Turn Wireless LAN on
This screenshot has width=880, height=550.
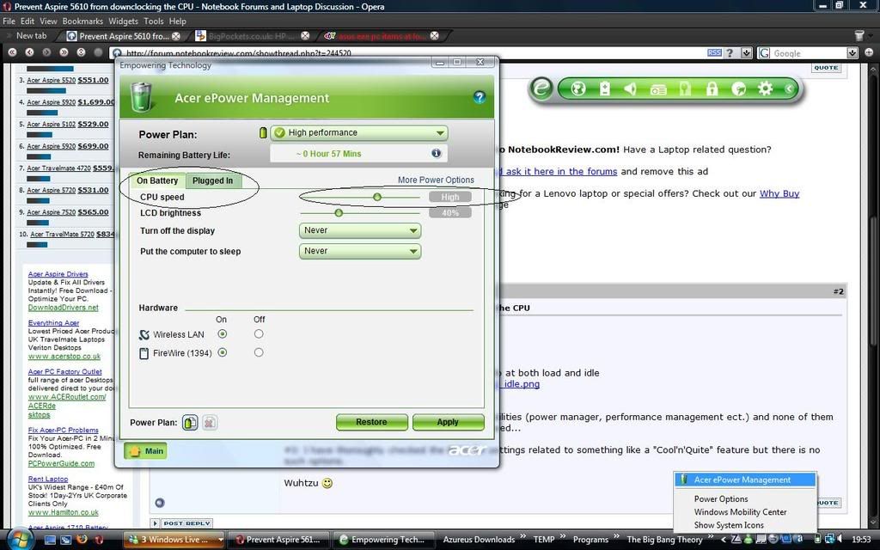pos(223,334)
